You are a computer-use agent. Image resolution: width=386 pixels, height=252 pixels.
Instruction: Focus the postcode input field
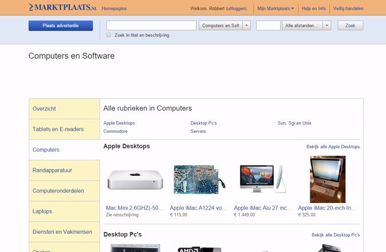coord(268,26)
